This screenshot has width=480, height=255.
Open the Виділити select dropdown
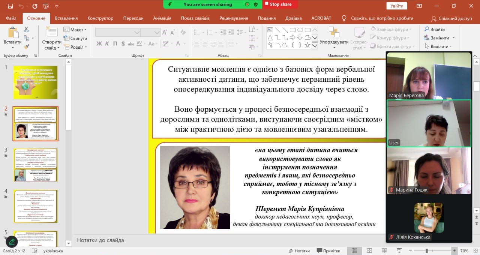tap(439, 46)
